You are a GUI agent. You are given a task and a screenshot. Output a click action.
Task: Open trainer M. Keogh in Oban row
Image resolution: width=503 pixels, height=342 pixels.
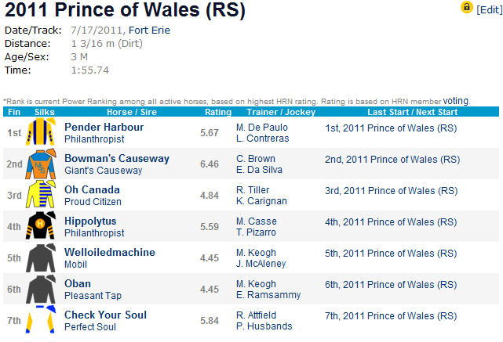pyautogui.click(x=256, y=284)
